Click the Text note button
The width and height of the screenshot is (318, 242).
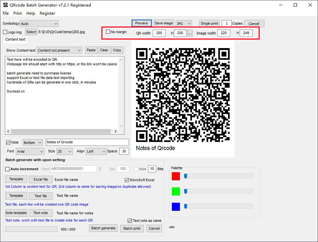click(41, 213)
